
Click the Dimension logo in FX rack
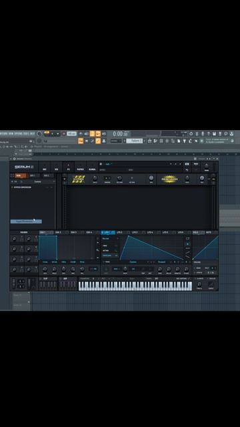[169, 179]
